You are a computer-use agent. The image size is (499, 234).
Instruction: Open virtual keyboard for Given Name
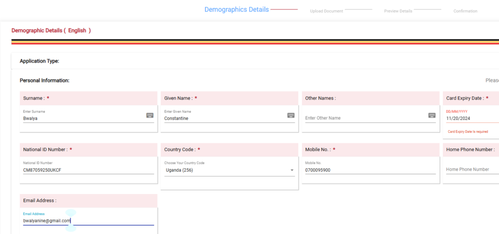click(291, 116)
